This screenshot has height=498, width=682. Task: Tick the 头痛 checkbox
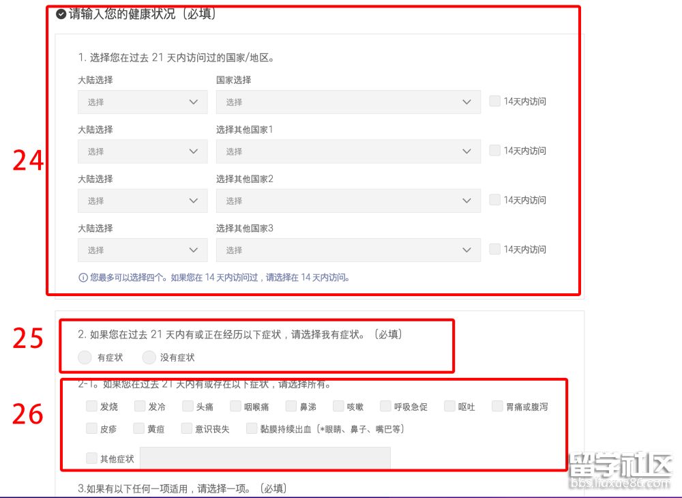tap(188, 407)
